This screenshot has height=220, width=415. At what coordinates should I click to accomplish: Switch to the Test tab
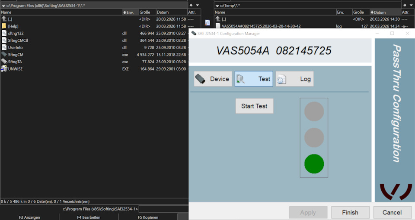pyautogui.click(x=254, y=79)
